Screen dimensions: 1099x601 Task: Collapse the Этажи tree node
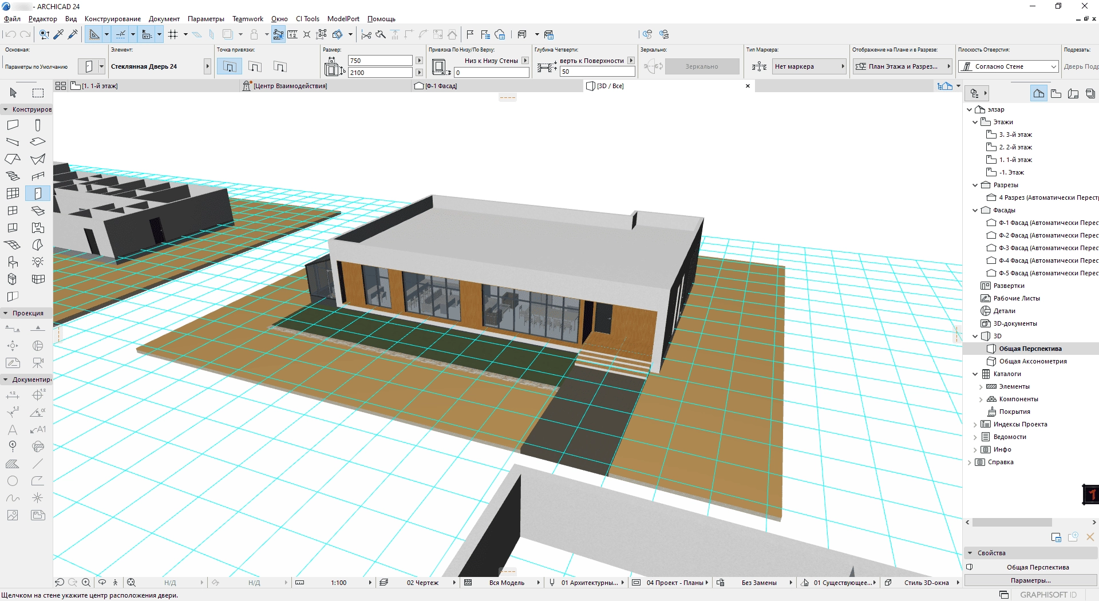pyautogui.click(x=975, y=122)
